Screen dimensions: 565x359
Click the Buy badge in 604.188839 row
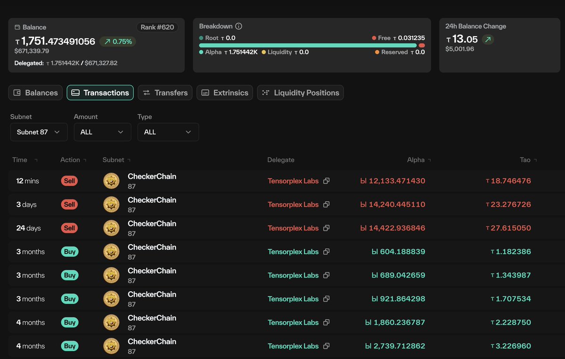pyautogui.click(x=70, y=252)
